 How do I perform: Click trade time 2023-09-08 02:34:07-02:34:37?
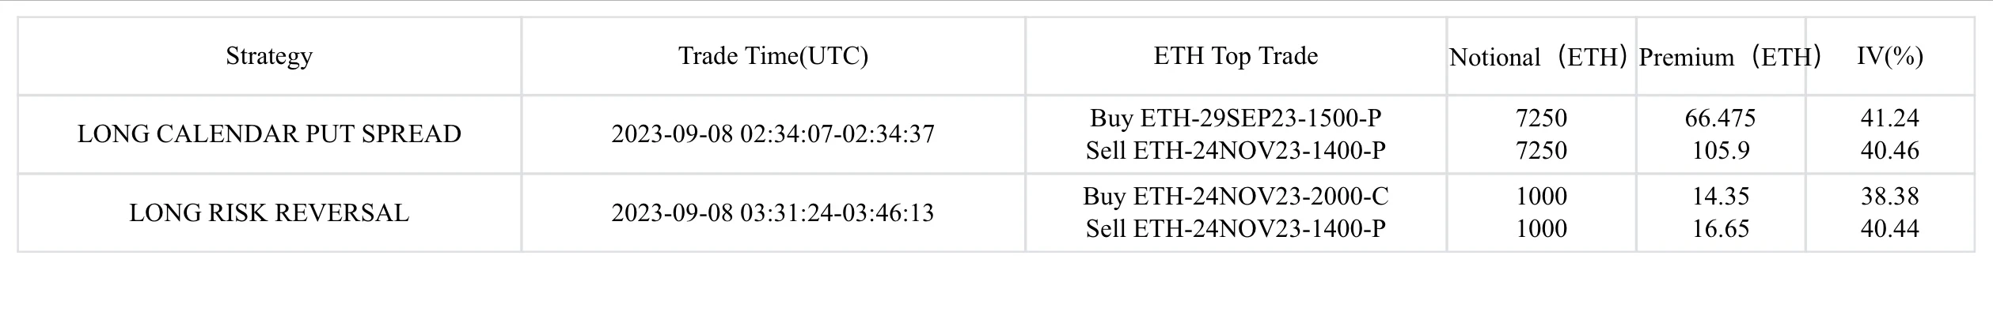pyautogui.click(x=773, y=133)
